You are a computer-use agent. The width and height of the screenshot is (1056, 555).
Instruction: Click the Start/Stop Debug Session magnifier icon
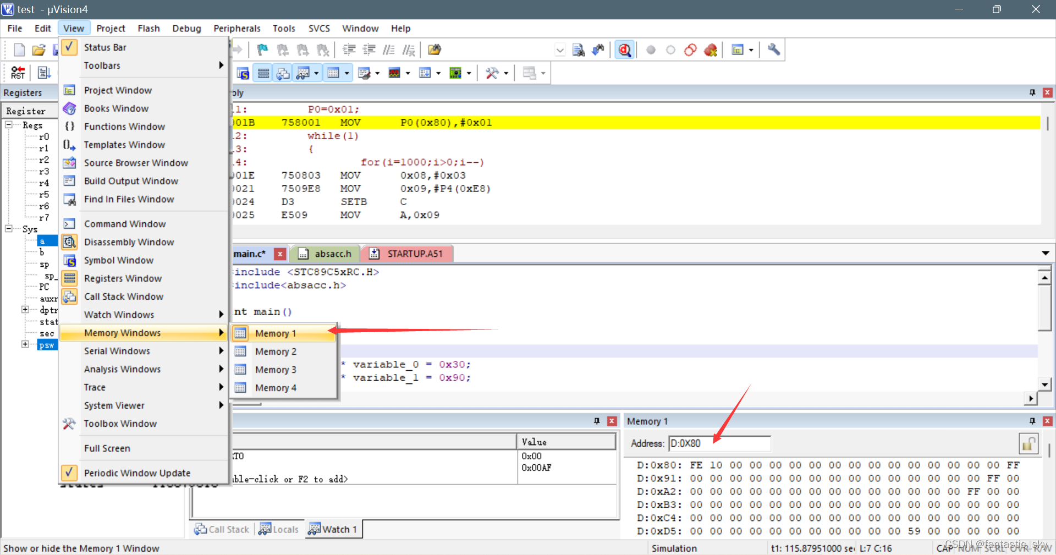coord(625,50)
